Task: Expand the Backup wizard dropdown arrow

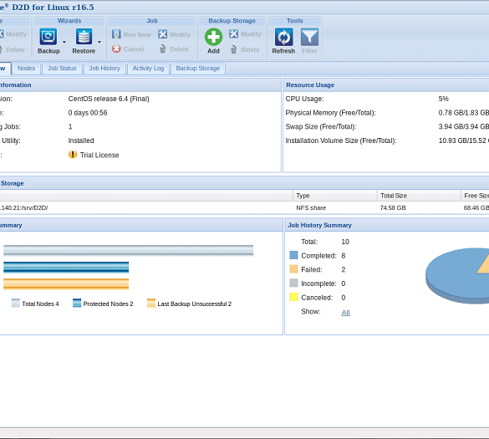Action: pyautogui.click(x=64, y=42)
